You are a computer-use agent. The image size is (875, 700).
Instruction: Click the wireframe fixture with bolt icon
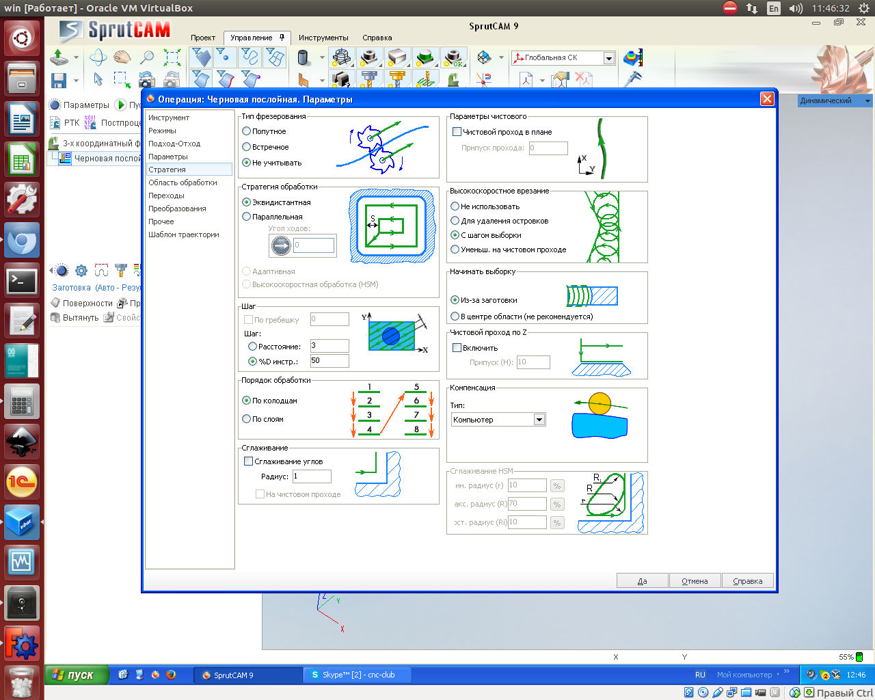pos(342,57)
